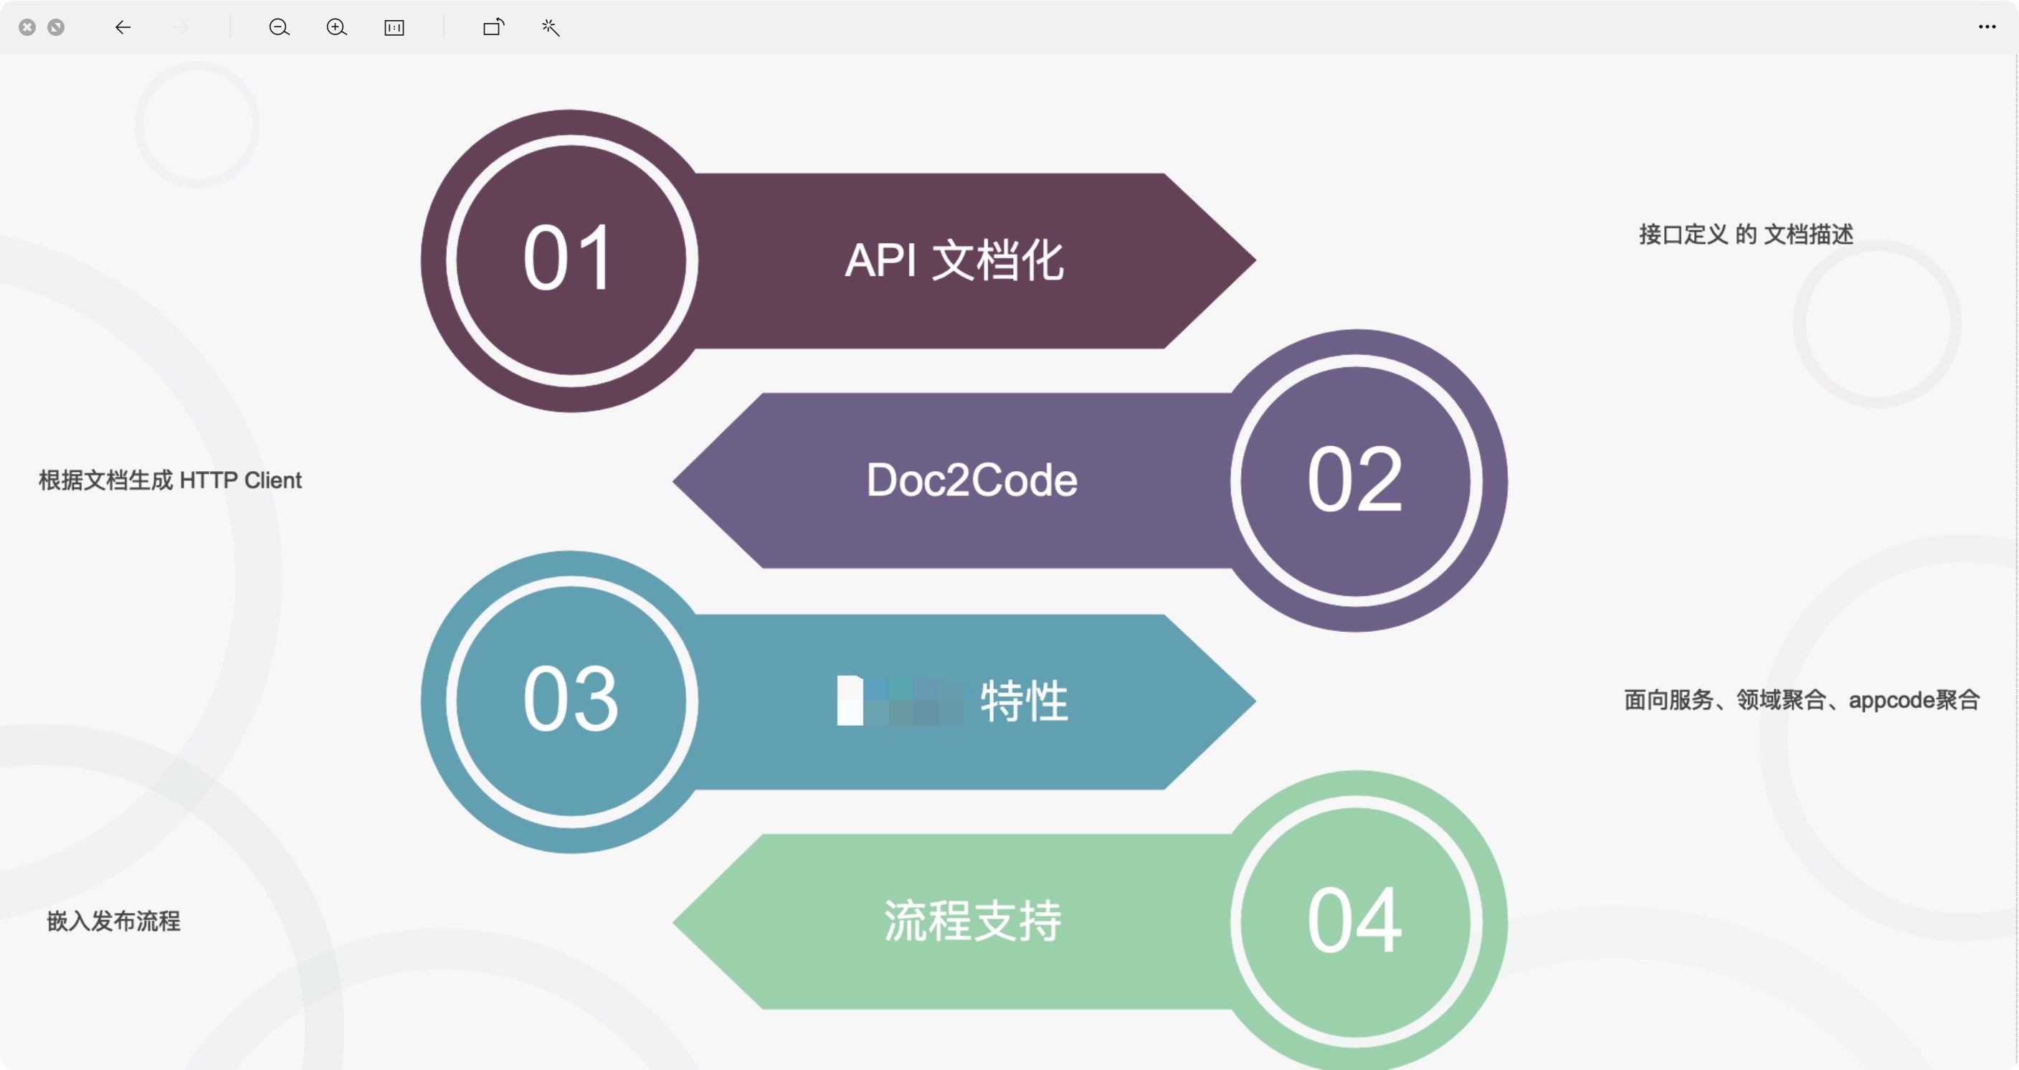Click the "根据文档生成 HTTP Client" caption
The height and width of the screenshot is (1070, 2019).
tap(170, 480)
